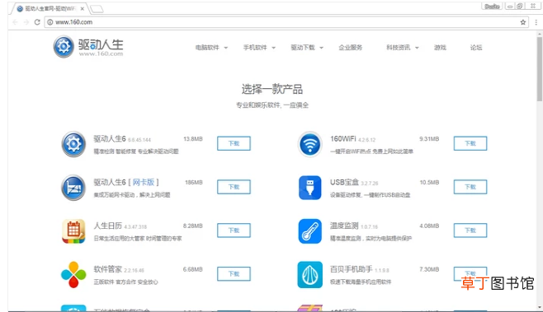
Task: Expand the 驱动下载 dropdown menu
Action: [x=307, y=48]
